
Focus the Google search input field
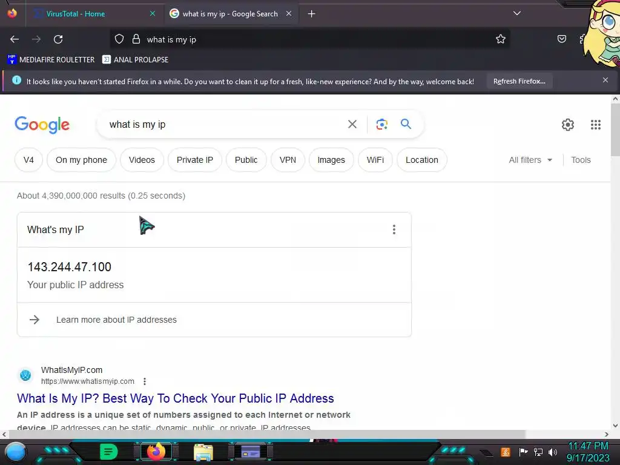click(x=223, y=125)
